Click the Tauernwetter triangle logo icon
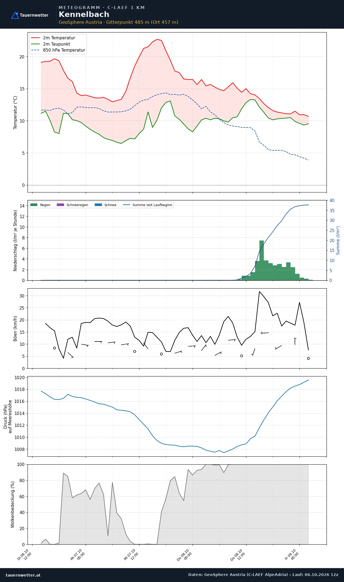 tap(15, 15)
